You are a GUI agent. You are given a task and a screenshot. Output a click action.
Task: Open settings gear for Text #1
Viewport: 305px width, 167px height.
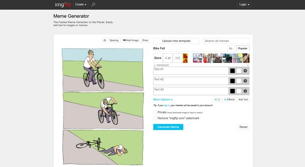(245, 71)
